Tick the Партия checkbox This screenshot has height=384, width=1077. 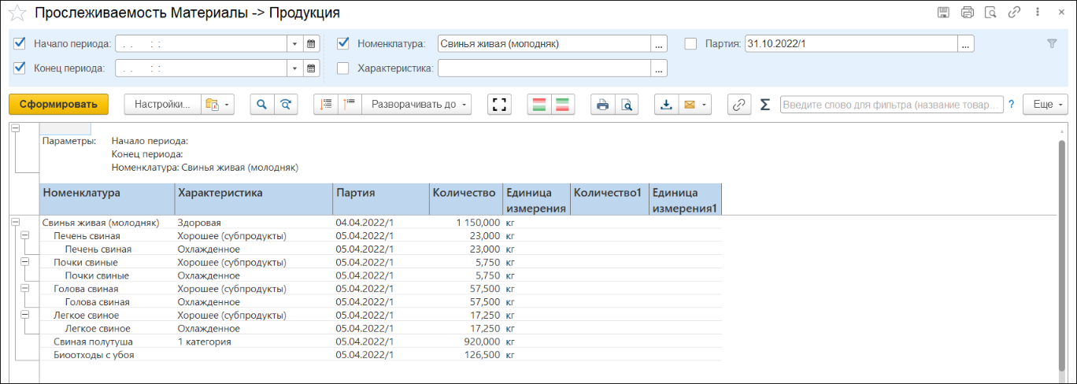point(691,44)
